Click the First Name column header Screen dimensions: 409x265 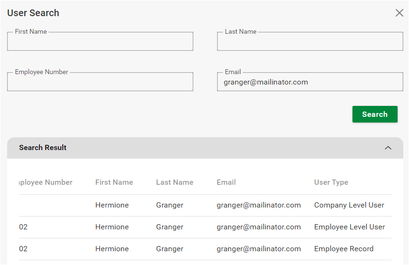tap(114, 182)
